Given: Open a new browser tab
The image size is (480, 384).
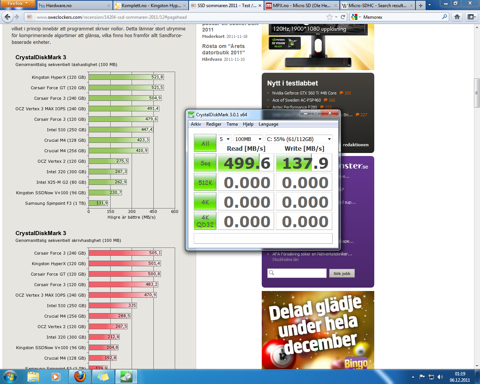Looking at the screenshot, I should (x=420, y=6).
